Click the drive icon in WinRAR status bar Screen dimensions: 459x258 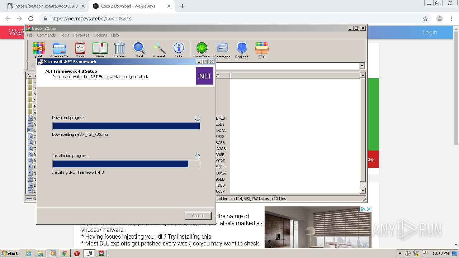click(29, 199)
